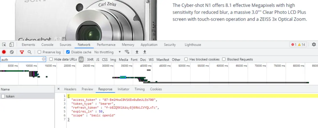Screen dimensions: 318x128
Task: Import HAR file upload icon
Action: click(137, 52)
